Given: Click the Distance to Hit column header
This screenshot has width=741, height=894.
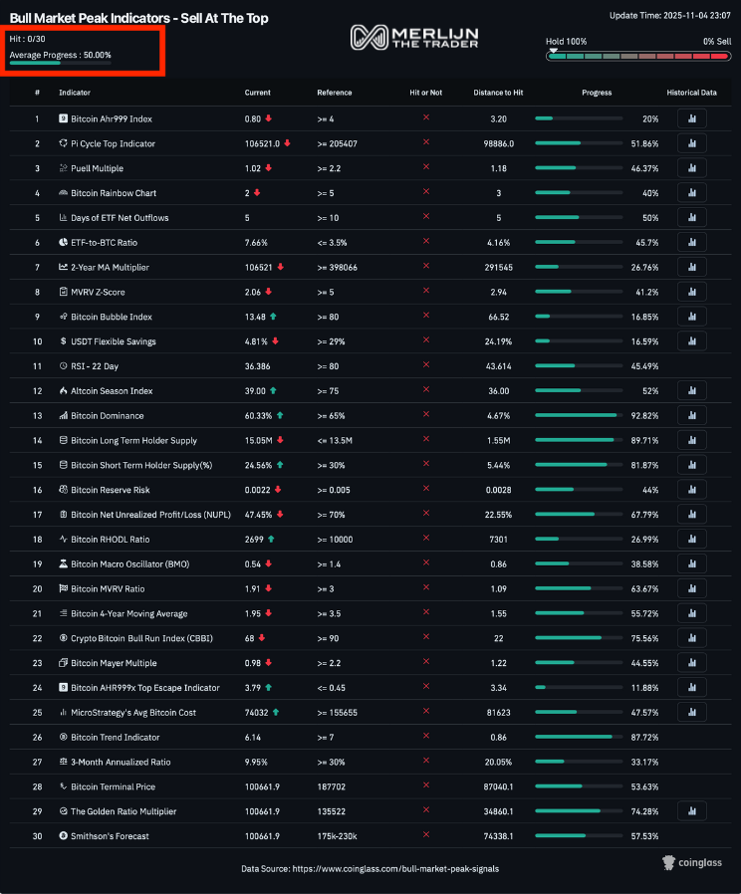Looking at the screenshot, I should (x=498, y=93).
